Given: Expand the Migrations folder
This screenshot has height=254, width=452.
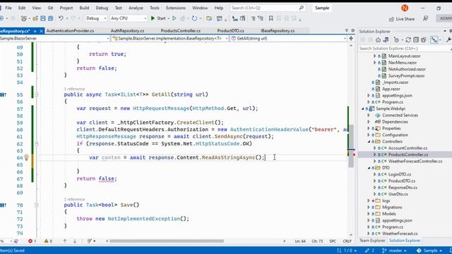Looking at the screenshot, I should coord(369,207).
